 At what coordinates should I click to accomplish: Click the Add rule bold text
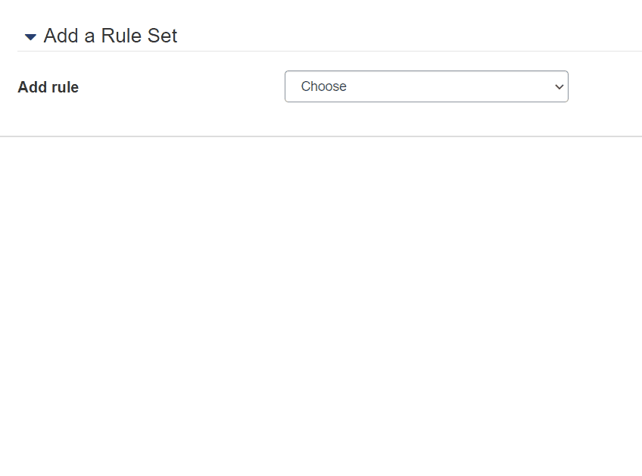[x=48, y=87]
